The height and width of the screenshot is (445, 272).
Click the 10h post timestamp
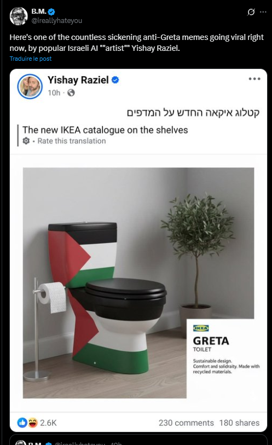click(x=54, y=93)
